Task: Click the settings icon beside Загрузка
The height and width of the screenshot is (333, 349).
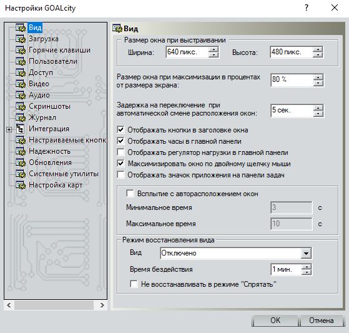Action: point(21,39)
